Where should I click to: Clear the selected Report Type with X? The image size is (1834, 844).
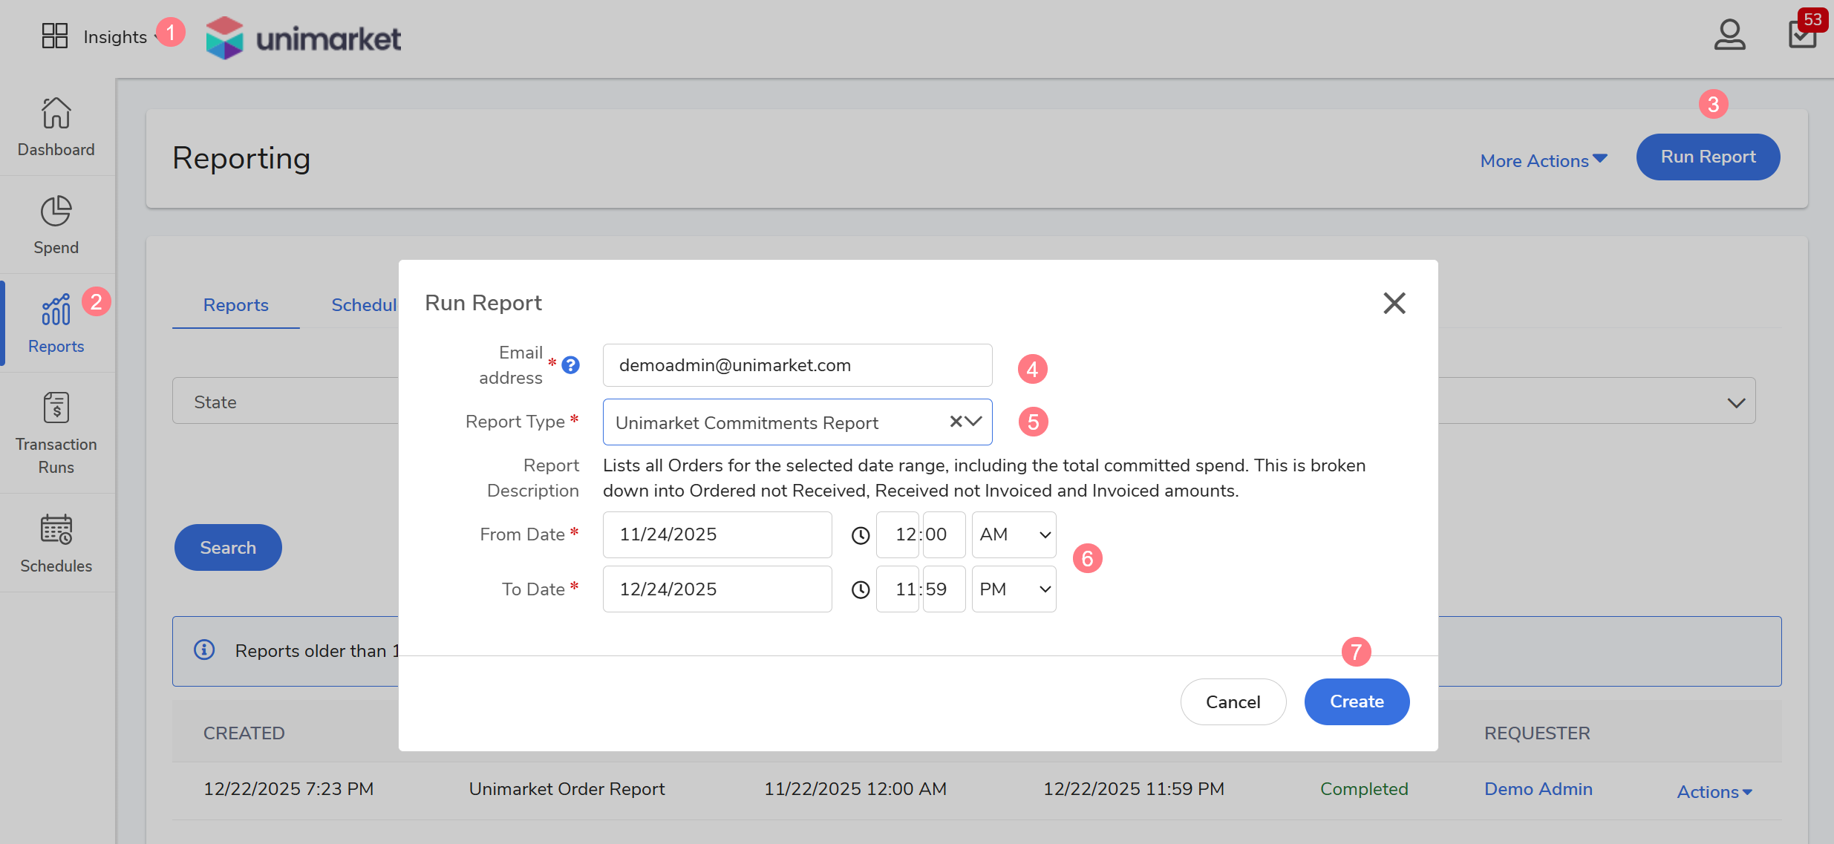pyautogui.click(x=956, y=422)
